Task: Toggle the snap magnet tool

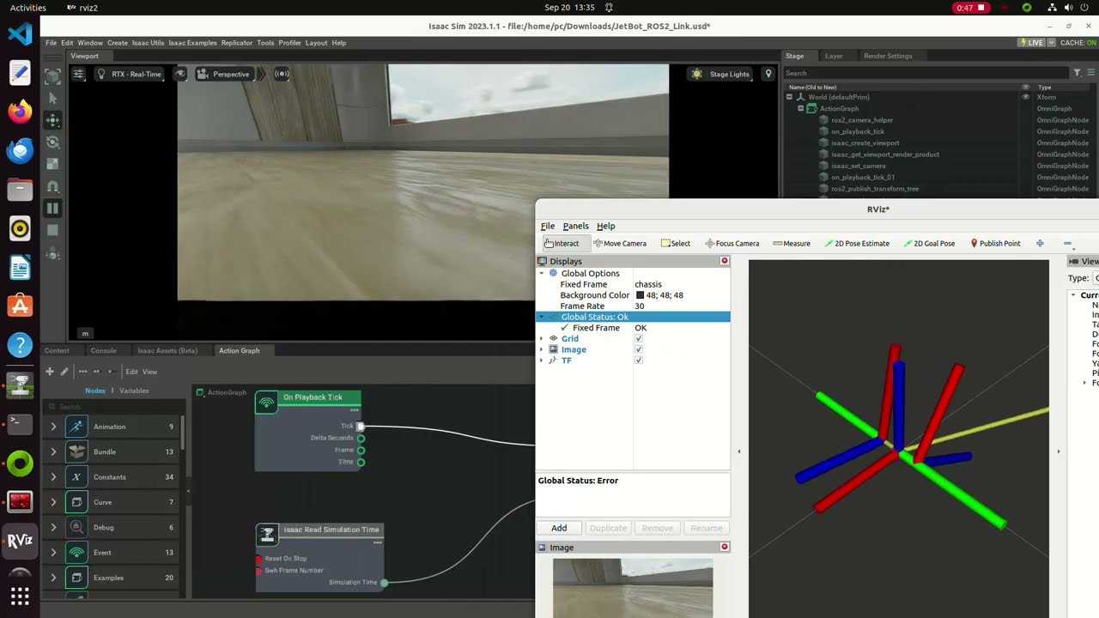Action: point(52,186)
